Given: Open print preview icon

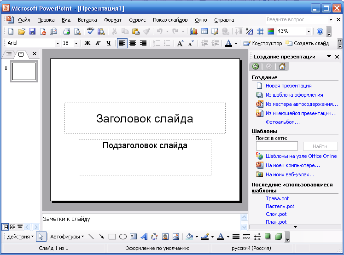Looking at the screenshot, I should click(x=77, y=31).
